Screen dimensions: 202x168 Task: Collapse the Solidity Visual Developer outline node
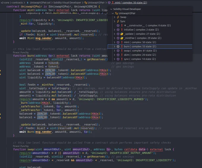111,9
